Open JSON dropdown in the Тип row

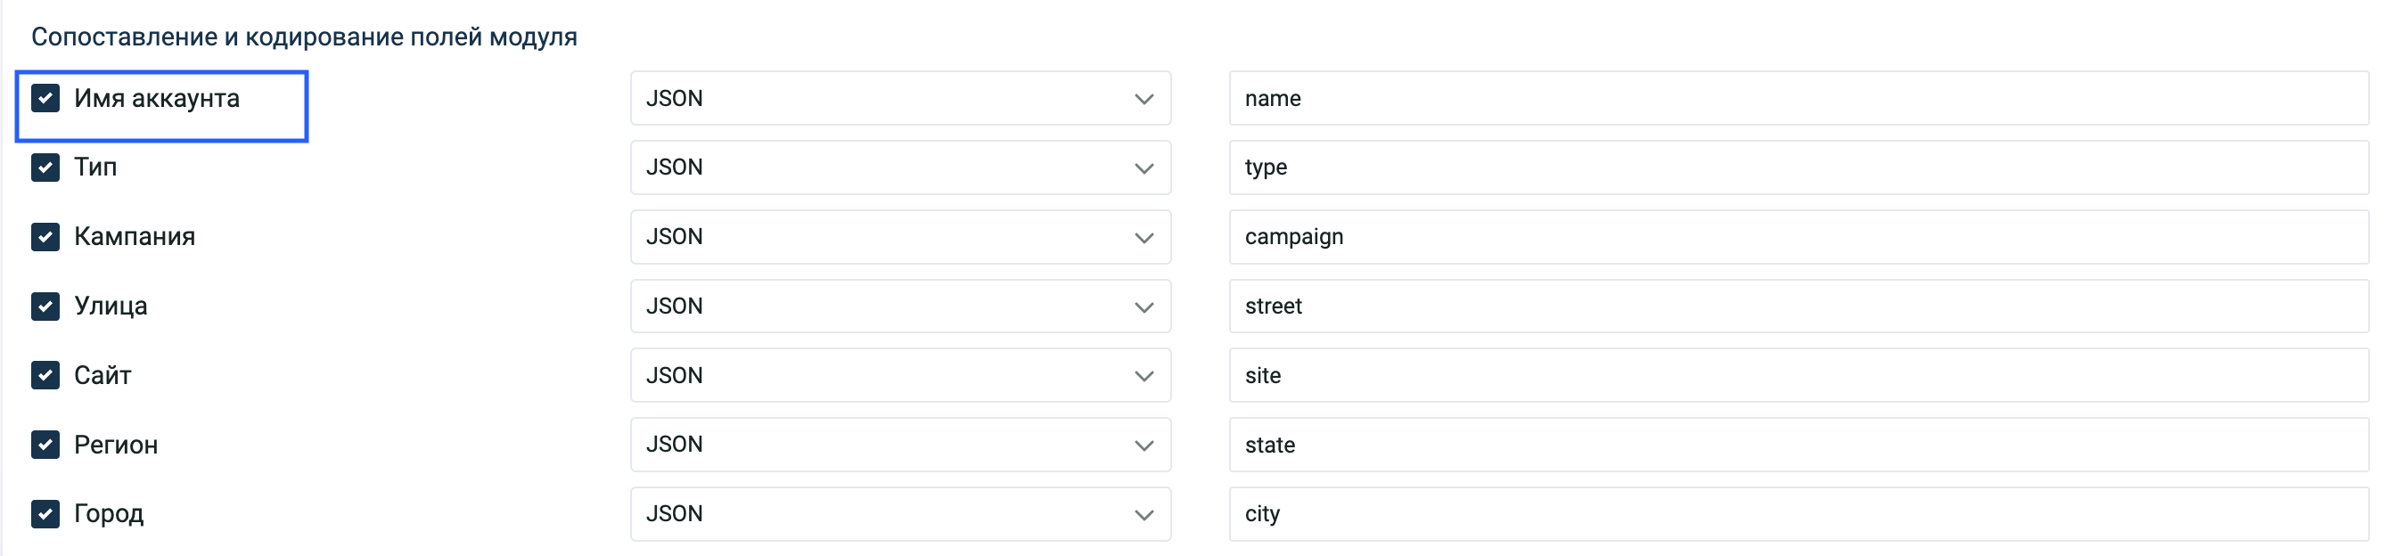(x=900, y=168)
